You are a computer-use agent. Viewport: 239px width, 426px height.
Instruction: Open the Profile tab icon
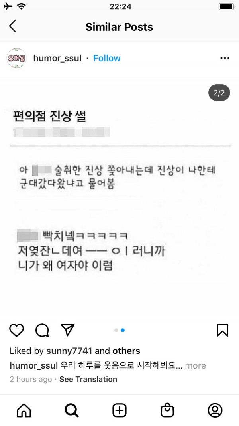215,410
